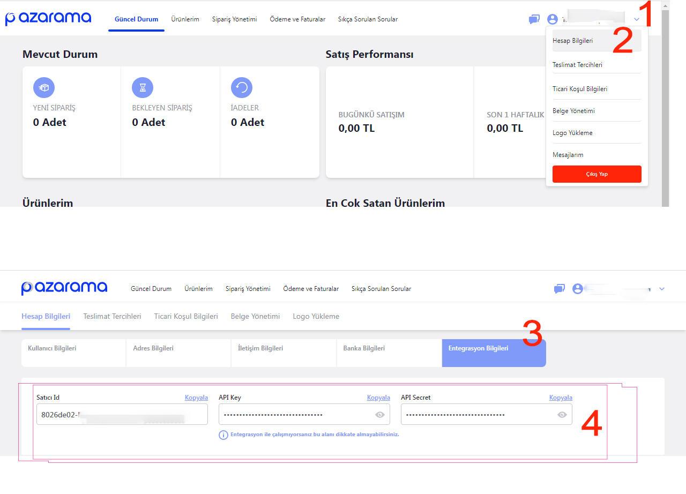
Task: Choose Ticari Koşul Bilgileri from the dropdown menu
Action: pyautogui.click(x=597, y=89)
